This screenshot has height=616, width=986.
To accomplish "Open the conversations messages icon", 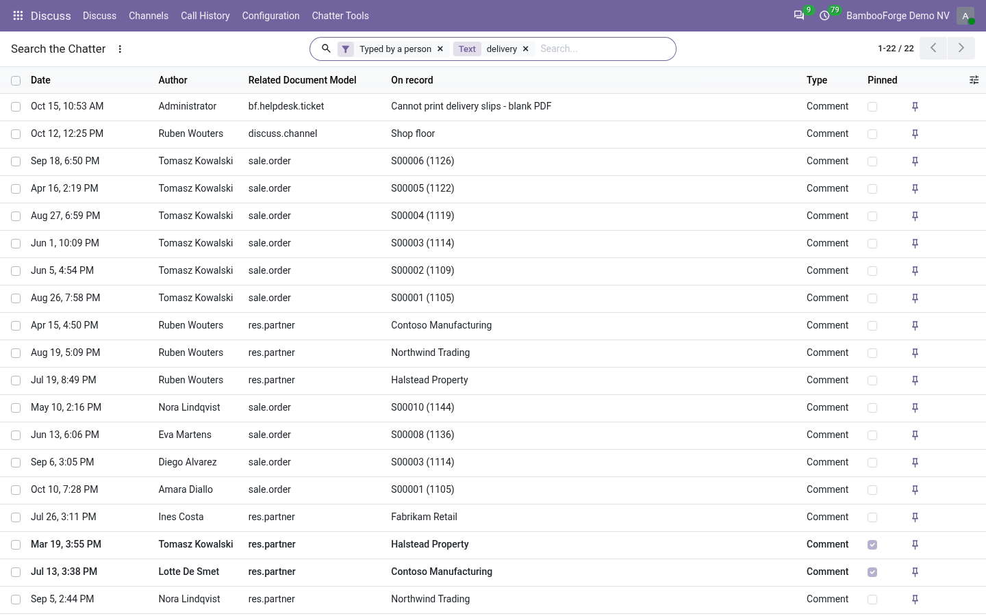I will tap(799, 16).
